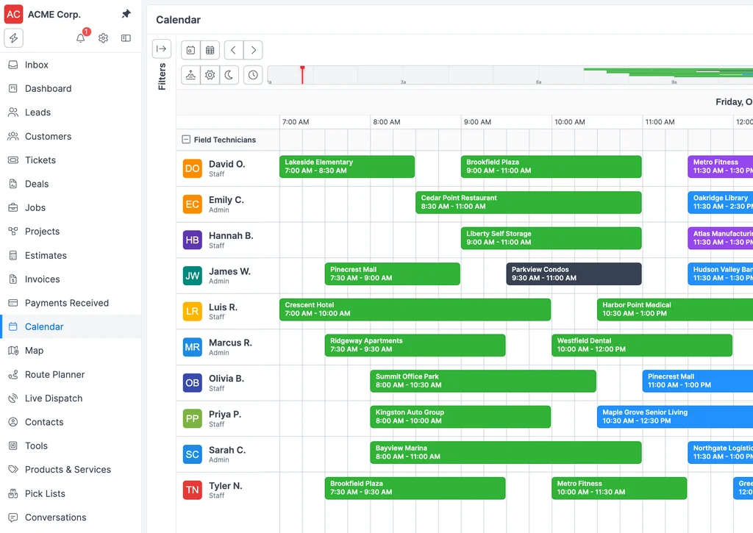Click the Map icon in sidebar
Viewport: 753px width, 533px height.
[13, 351]
